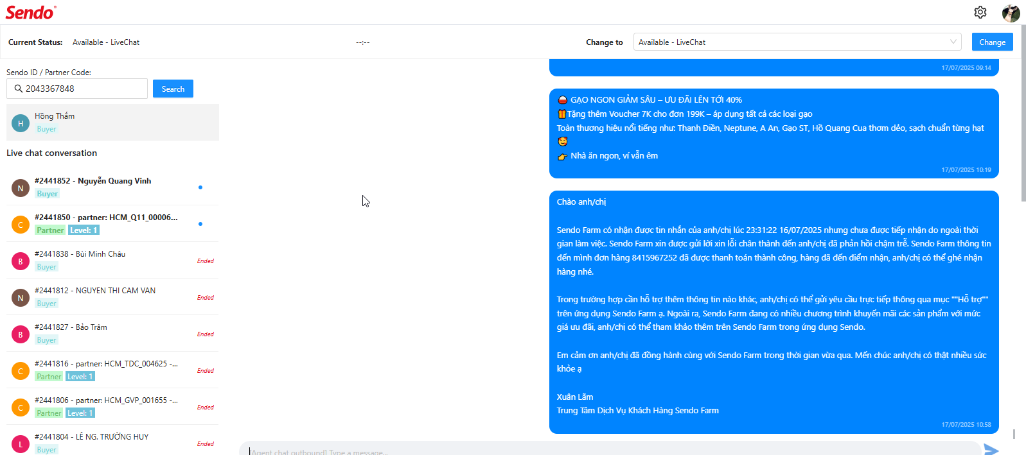Open the Change to status dropdown
This screenshot has width=1026, height=455.
(x=797, y=42)
